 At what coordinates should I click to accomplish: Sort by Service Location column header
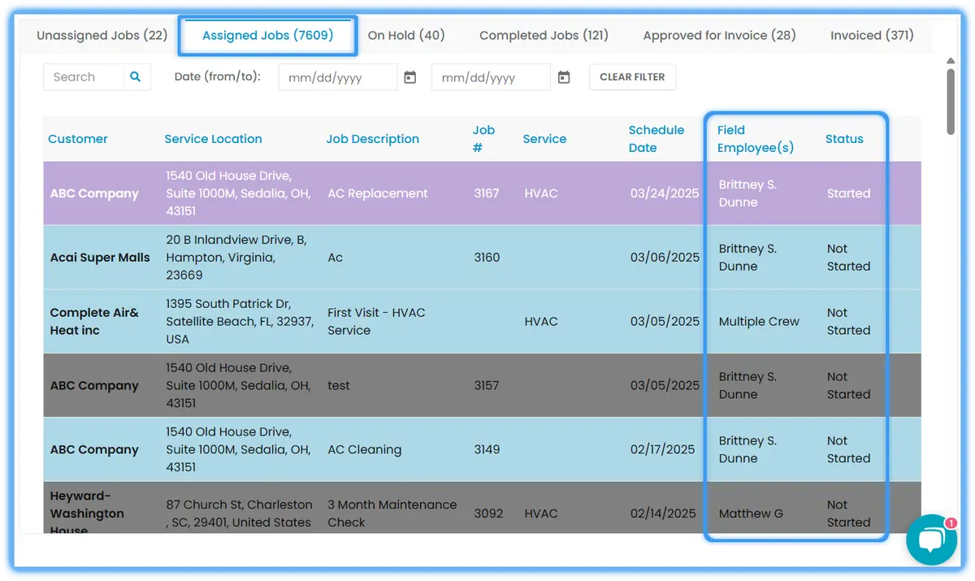tap(213, 139)
